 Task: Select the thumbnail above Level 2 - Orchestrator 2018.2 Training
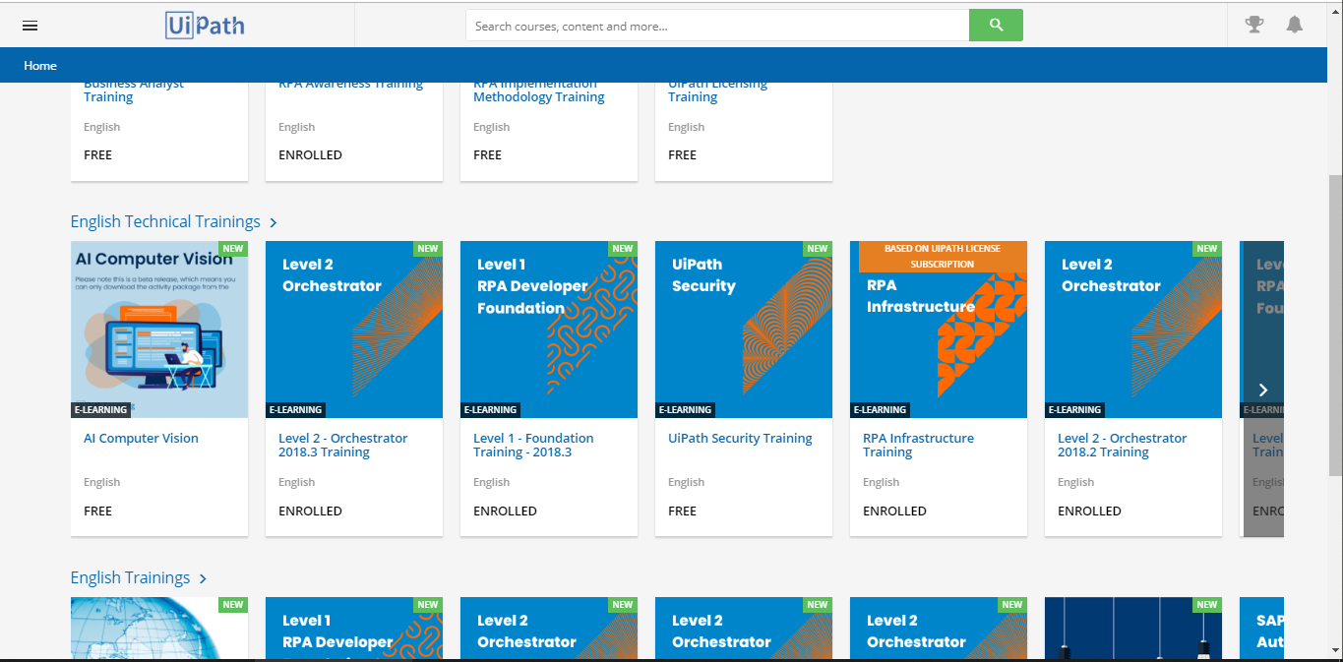pyautogui.click(x=1133, y=330)
